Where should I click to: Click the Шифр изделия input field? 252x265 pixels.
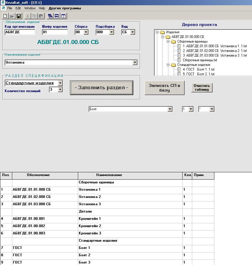pos(55,32)
